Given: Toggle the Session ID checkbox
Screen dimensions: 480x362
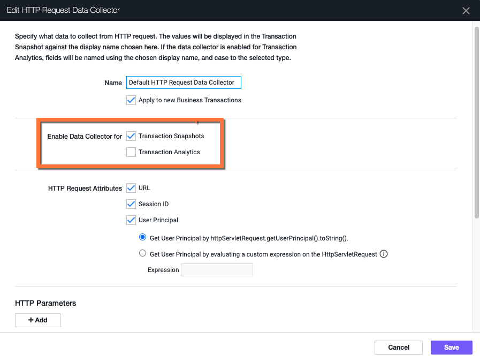Looking at the screenshot, I should tap(131, 204).
